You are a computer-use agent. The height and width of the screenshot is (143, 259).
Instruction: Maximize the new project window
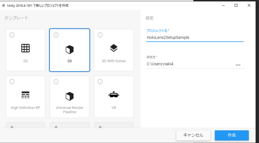pos(236,5)
